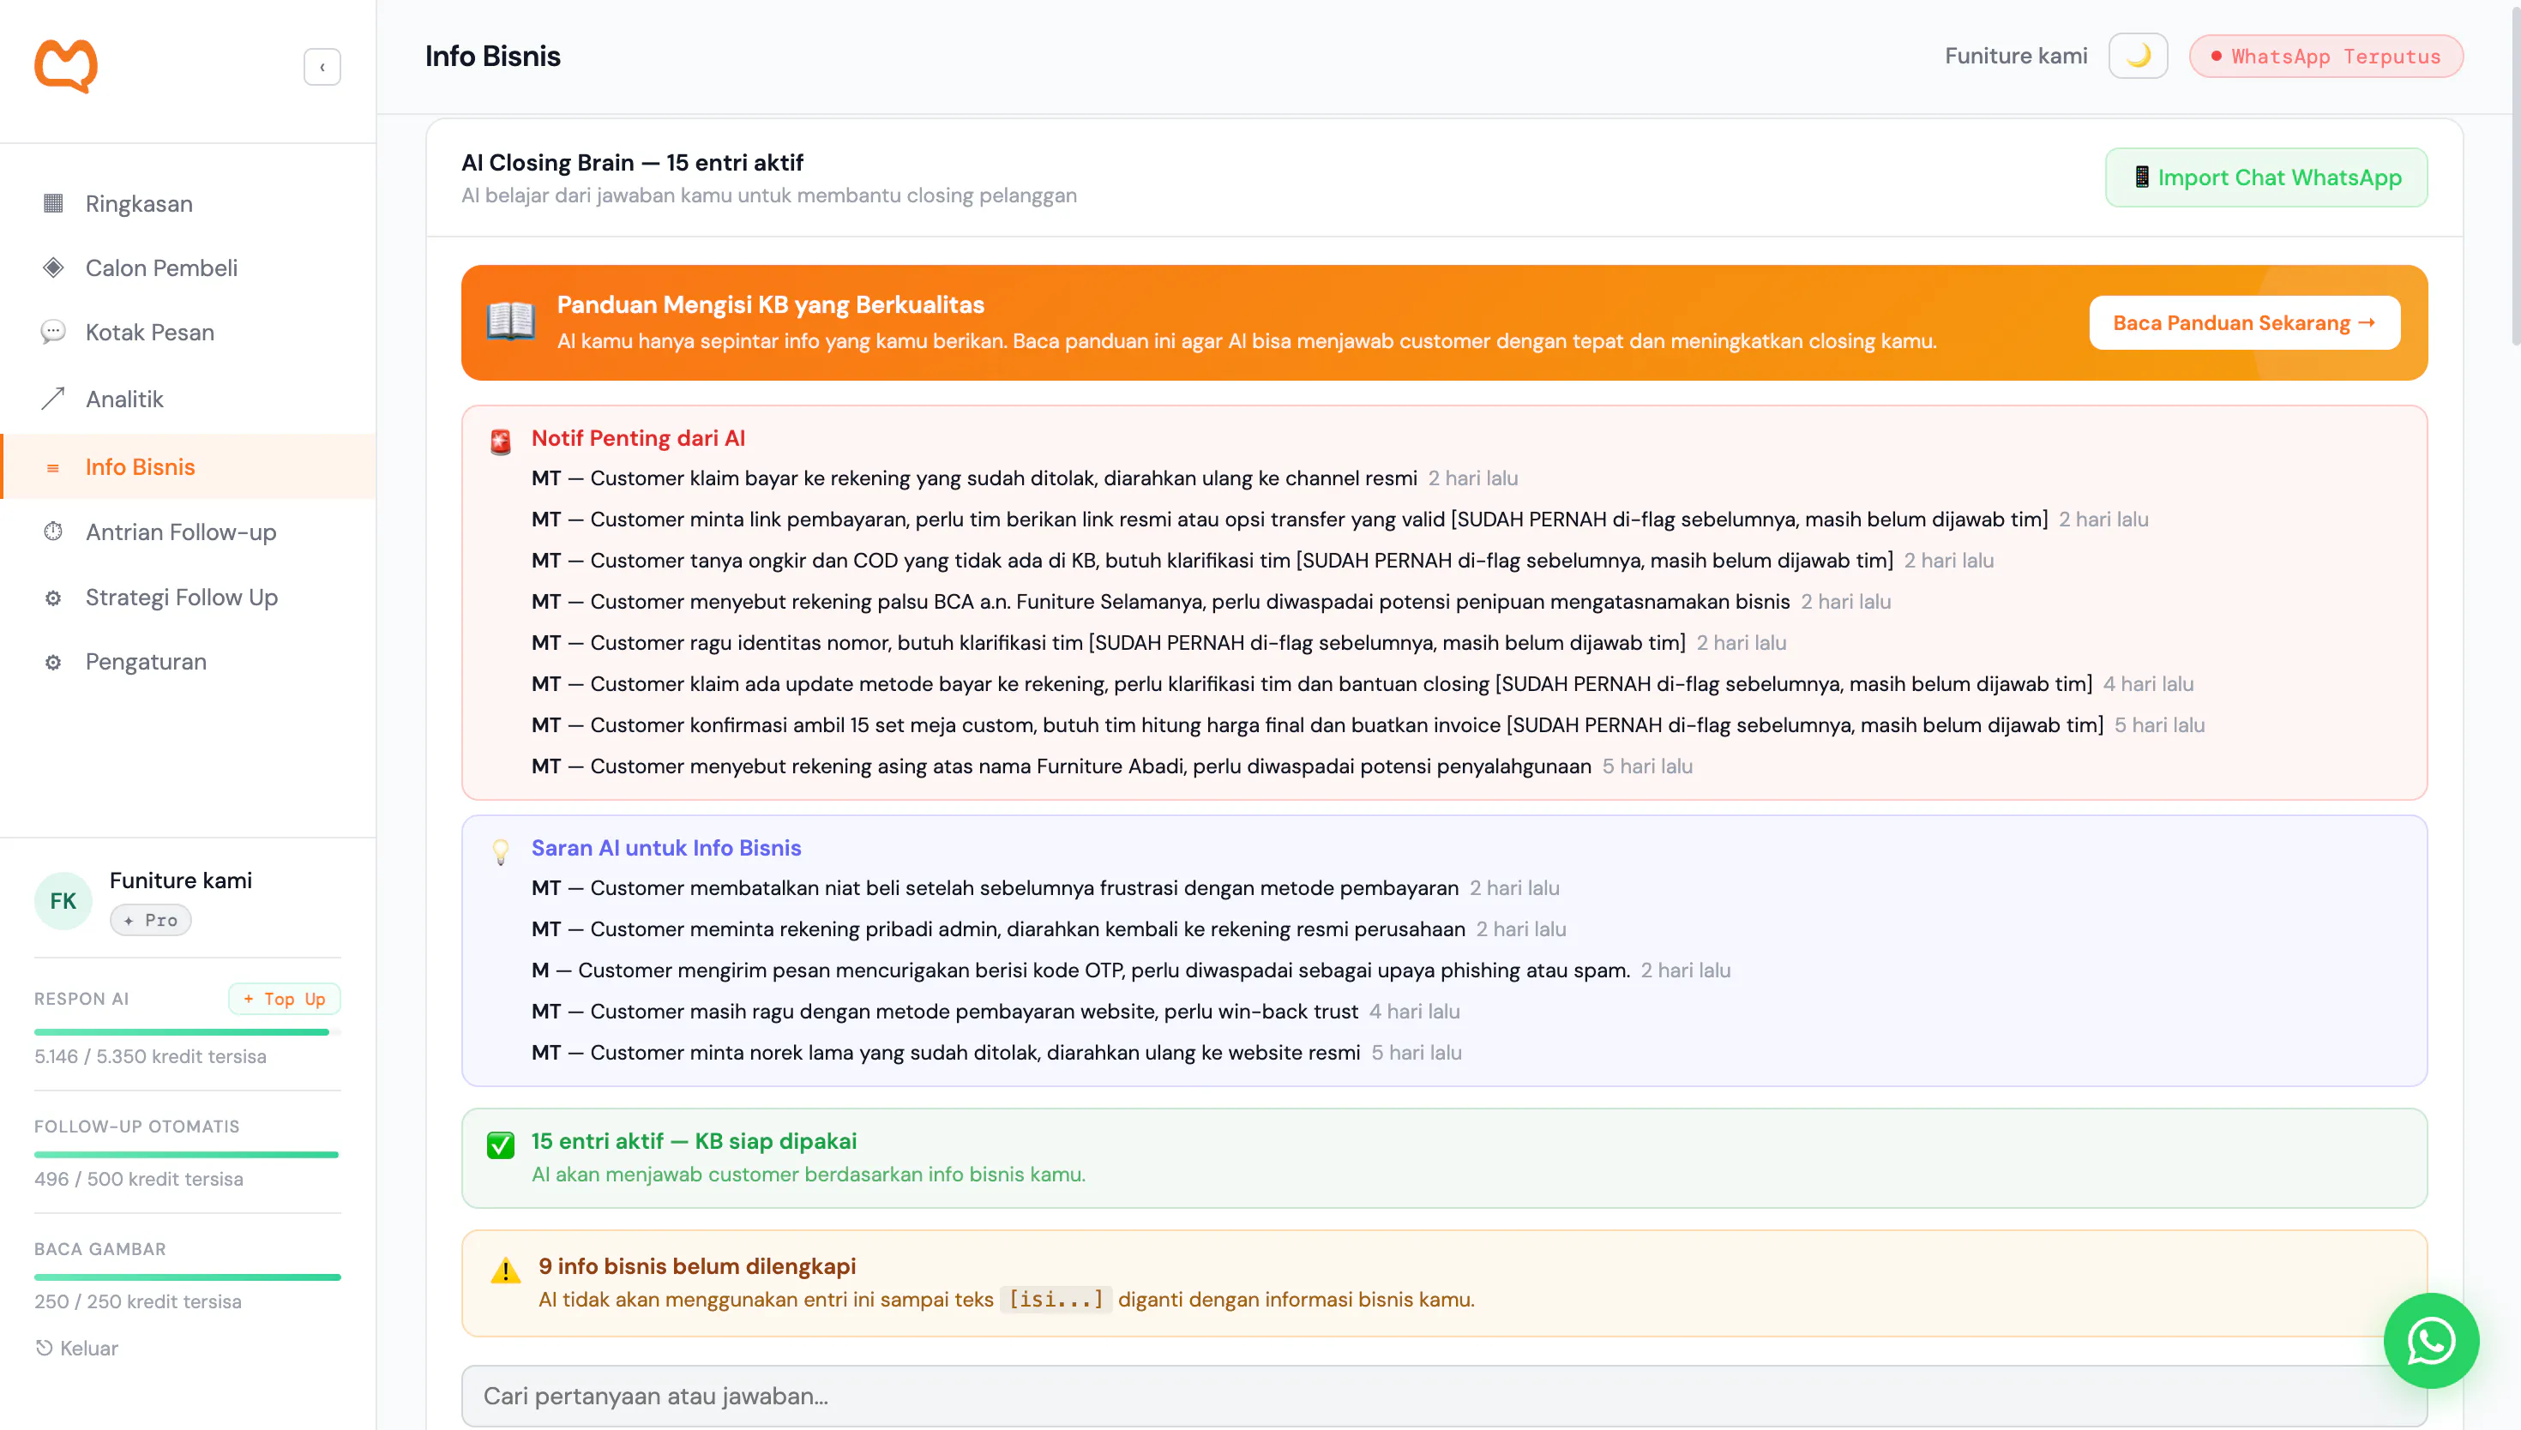Viewport: 2521px width, 1430px height.
Task: Click notification about ongkir dan COD
Action: (x=1262, y=561)
